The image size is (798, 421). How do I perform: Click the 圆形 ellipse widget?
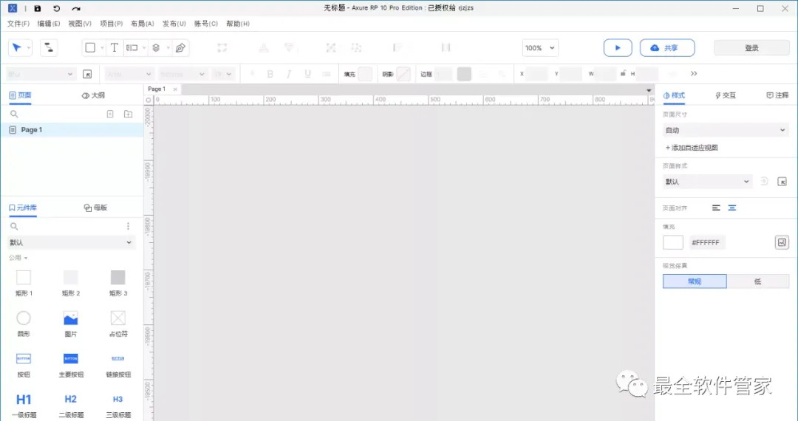tap(24, 324)
